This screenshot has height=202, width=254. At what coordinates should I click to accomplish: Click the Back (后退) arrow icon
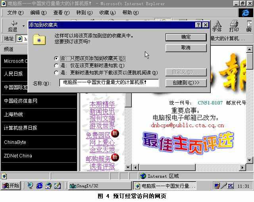click(14, 23)
